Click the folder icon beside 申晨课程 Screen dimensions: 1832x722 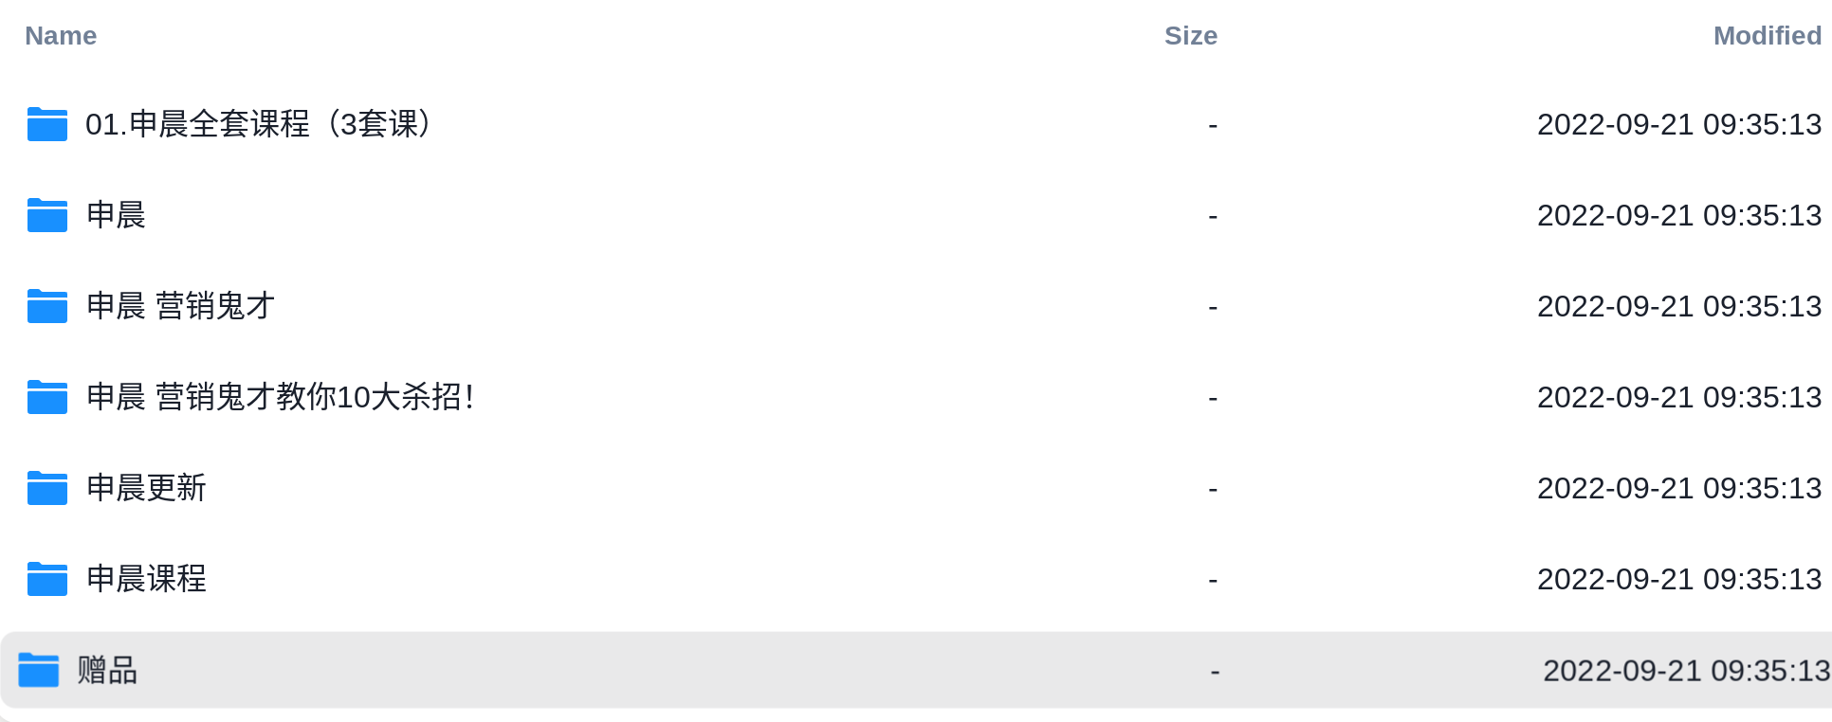pyautogui.click(x=47, y=579)
